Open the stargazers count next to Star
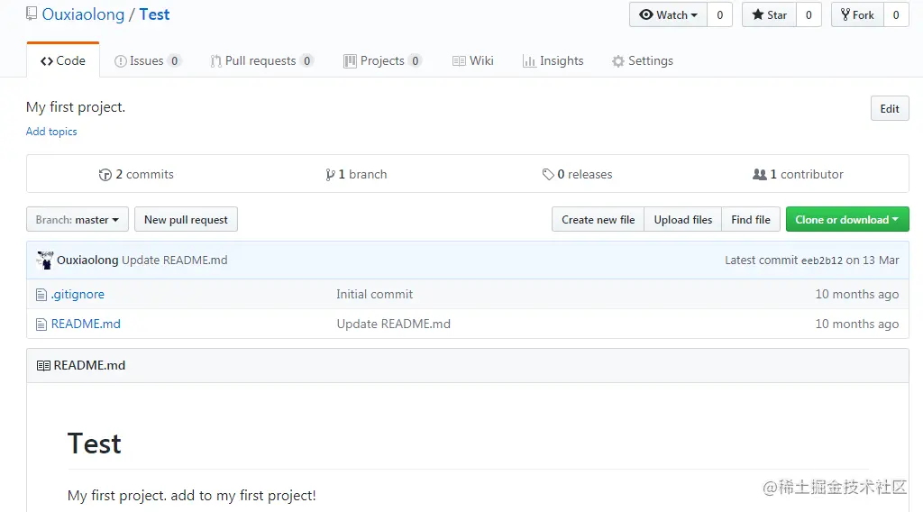Image resolution: width=923 pixels, height=512 pixels. tap(809, 14)
